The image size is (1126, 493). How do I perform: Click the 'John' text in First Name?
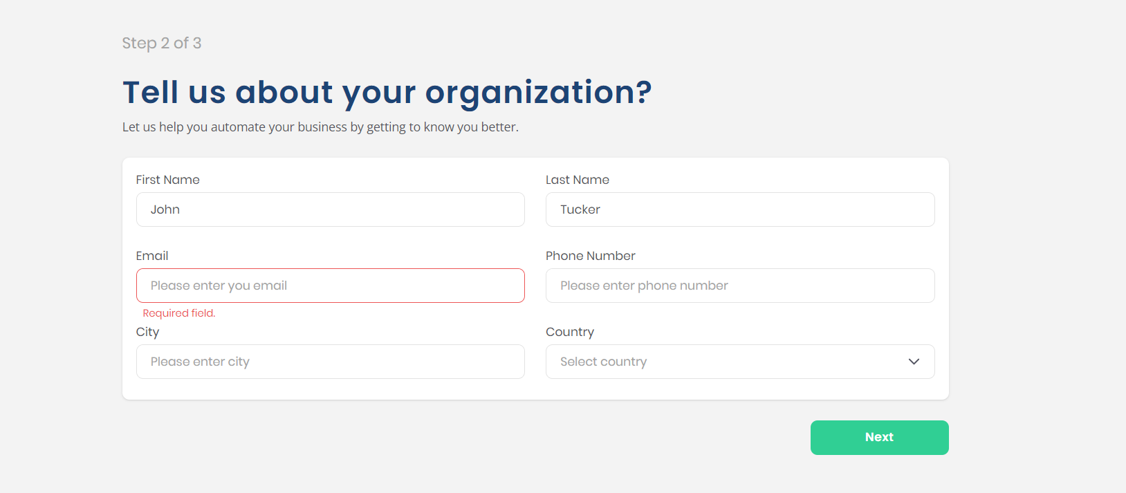tap(165, 210)
